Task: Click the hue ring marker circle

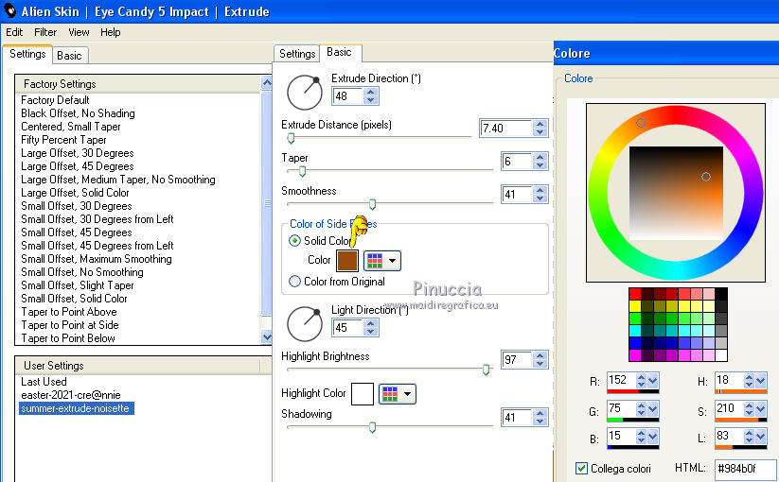Action: tap(641, 123)
